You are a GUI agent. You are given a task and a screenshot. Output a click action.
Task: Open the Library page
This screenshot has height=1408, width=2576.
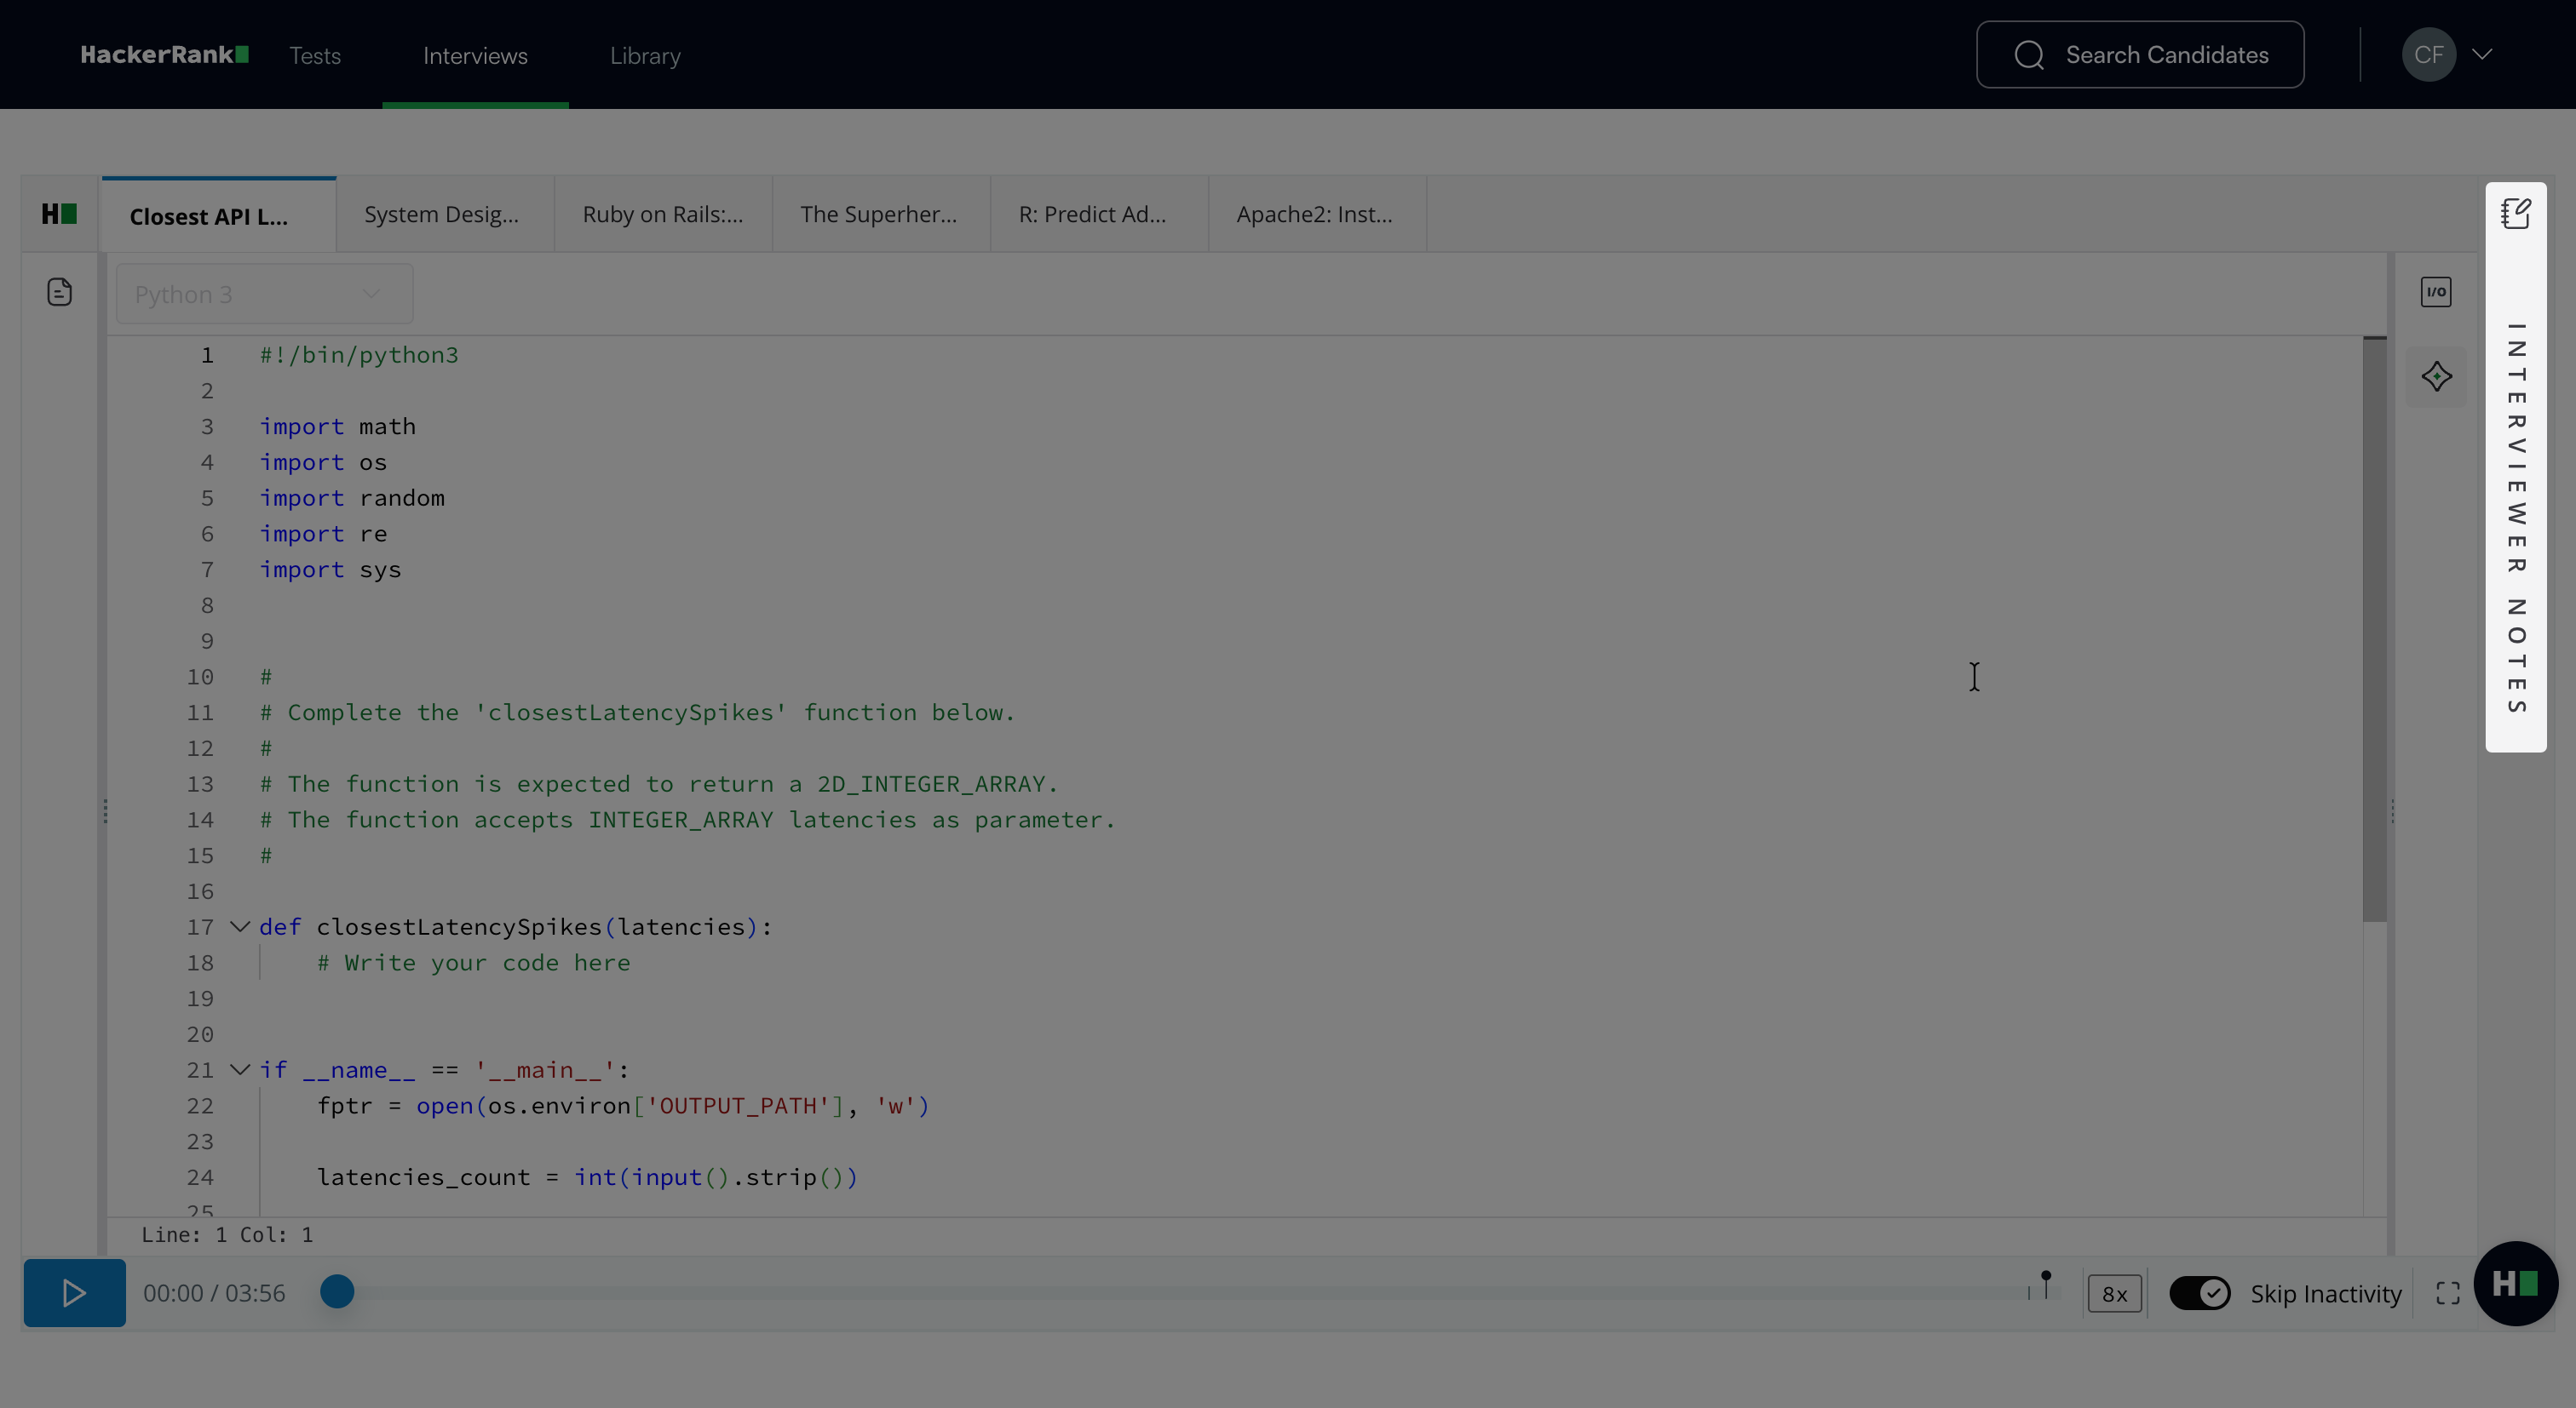click(x=645, y=56)
